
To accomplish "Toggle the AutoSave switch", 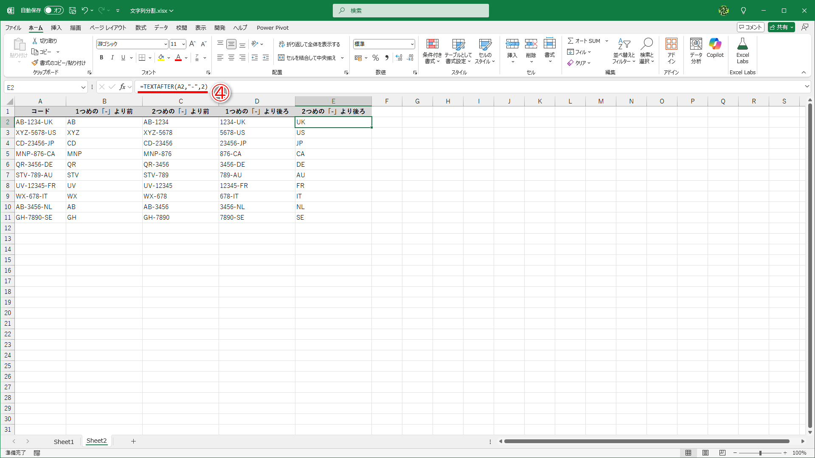I will point(54,10).
